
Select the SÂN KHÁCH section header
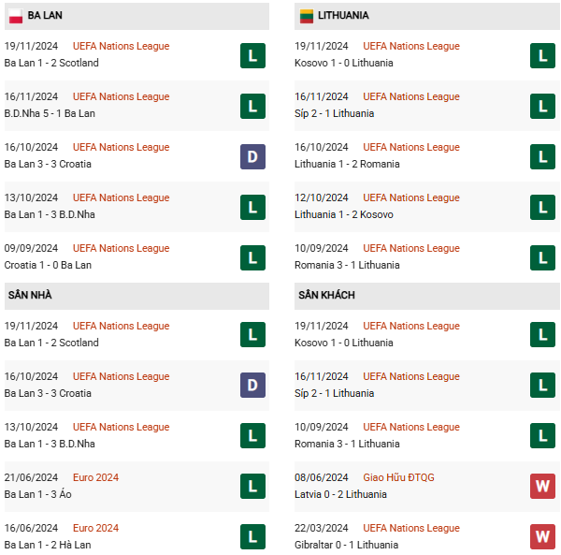point(426,296)
